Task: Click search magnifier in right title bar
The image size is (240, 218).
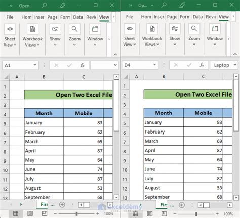Action: [164, 5]
